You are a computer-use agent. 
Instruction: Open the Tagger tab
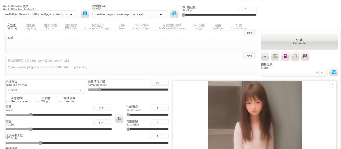coord(199,27)
